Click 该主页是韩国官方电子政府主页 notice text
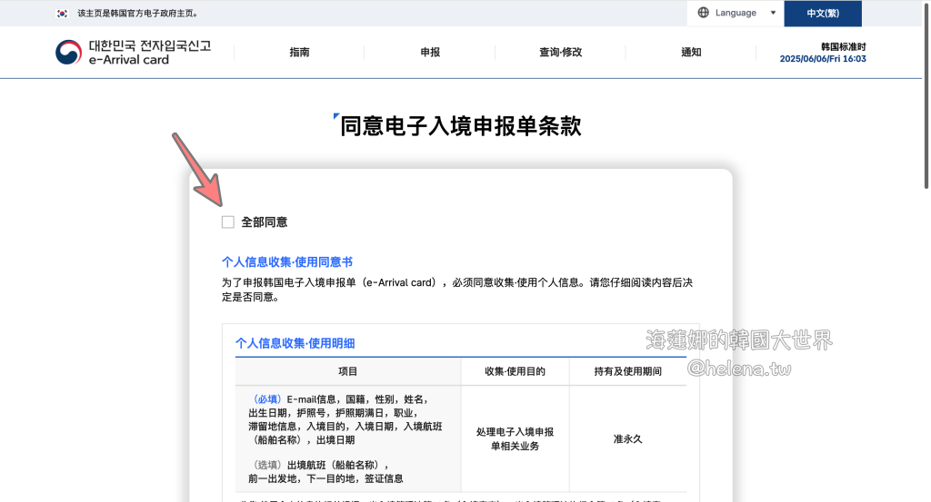The width and height of the screenshot is (931, 502). pyautogui.click(x=138, y=13)
